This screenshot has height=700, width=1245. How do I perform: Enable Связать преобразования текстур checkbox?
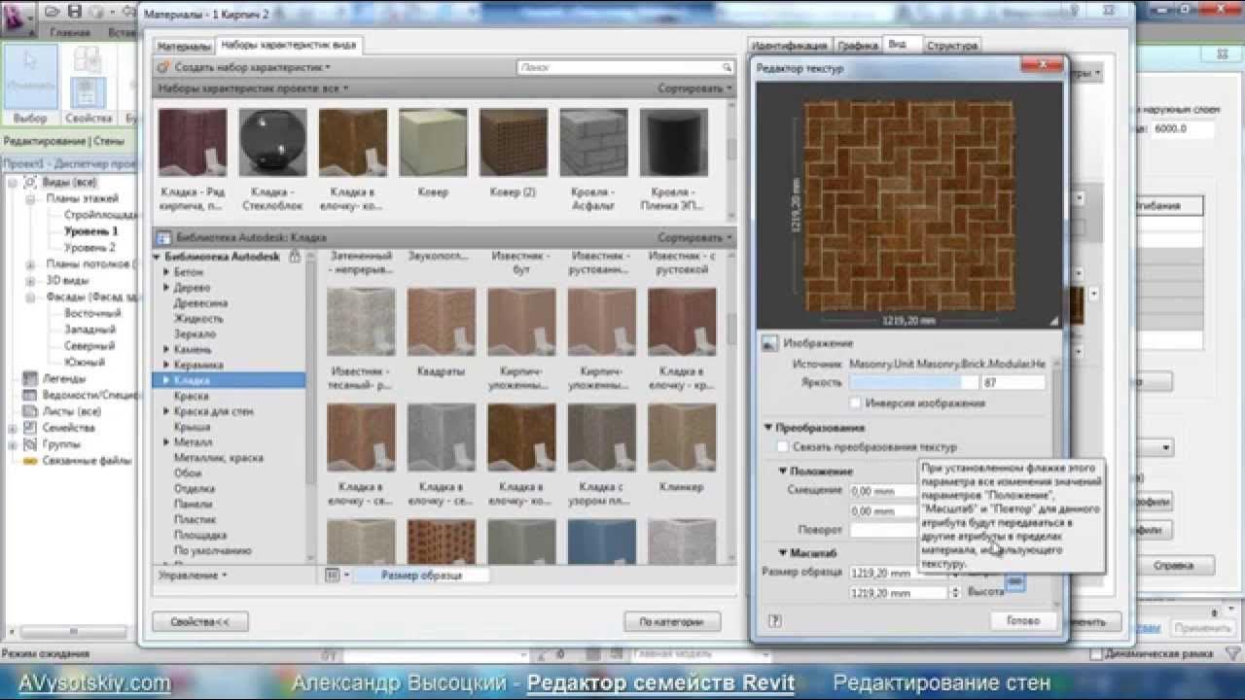(782, 447)
